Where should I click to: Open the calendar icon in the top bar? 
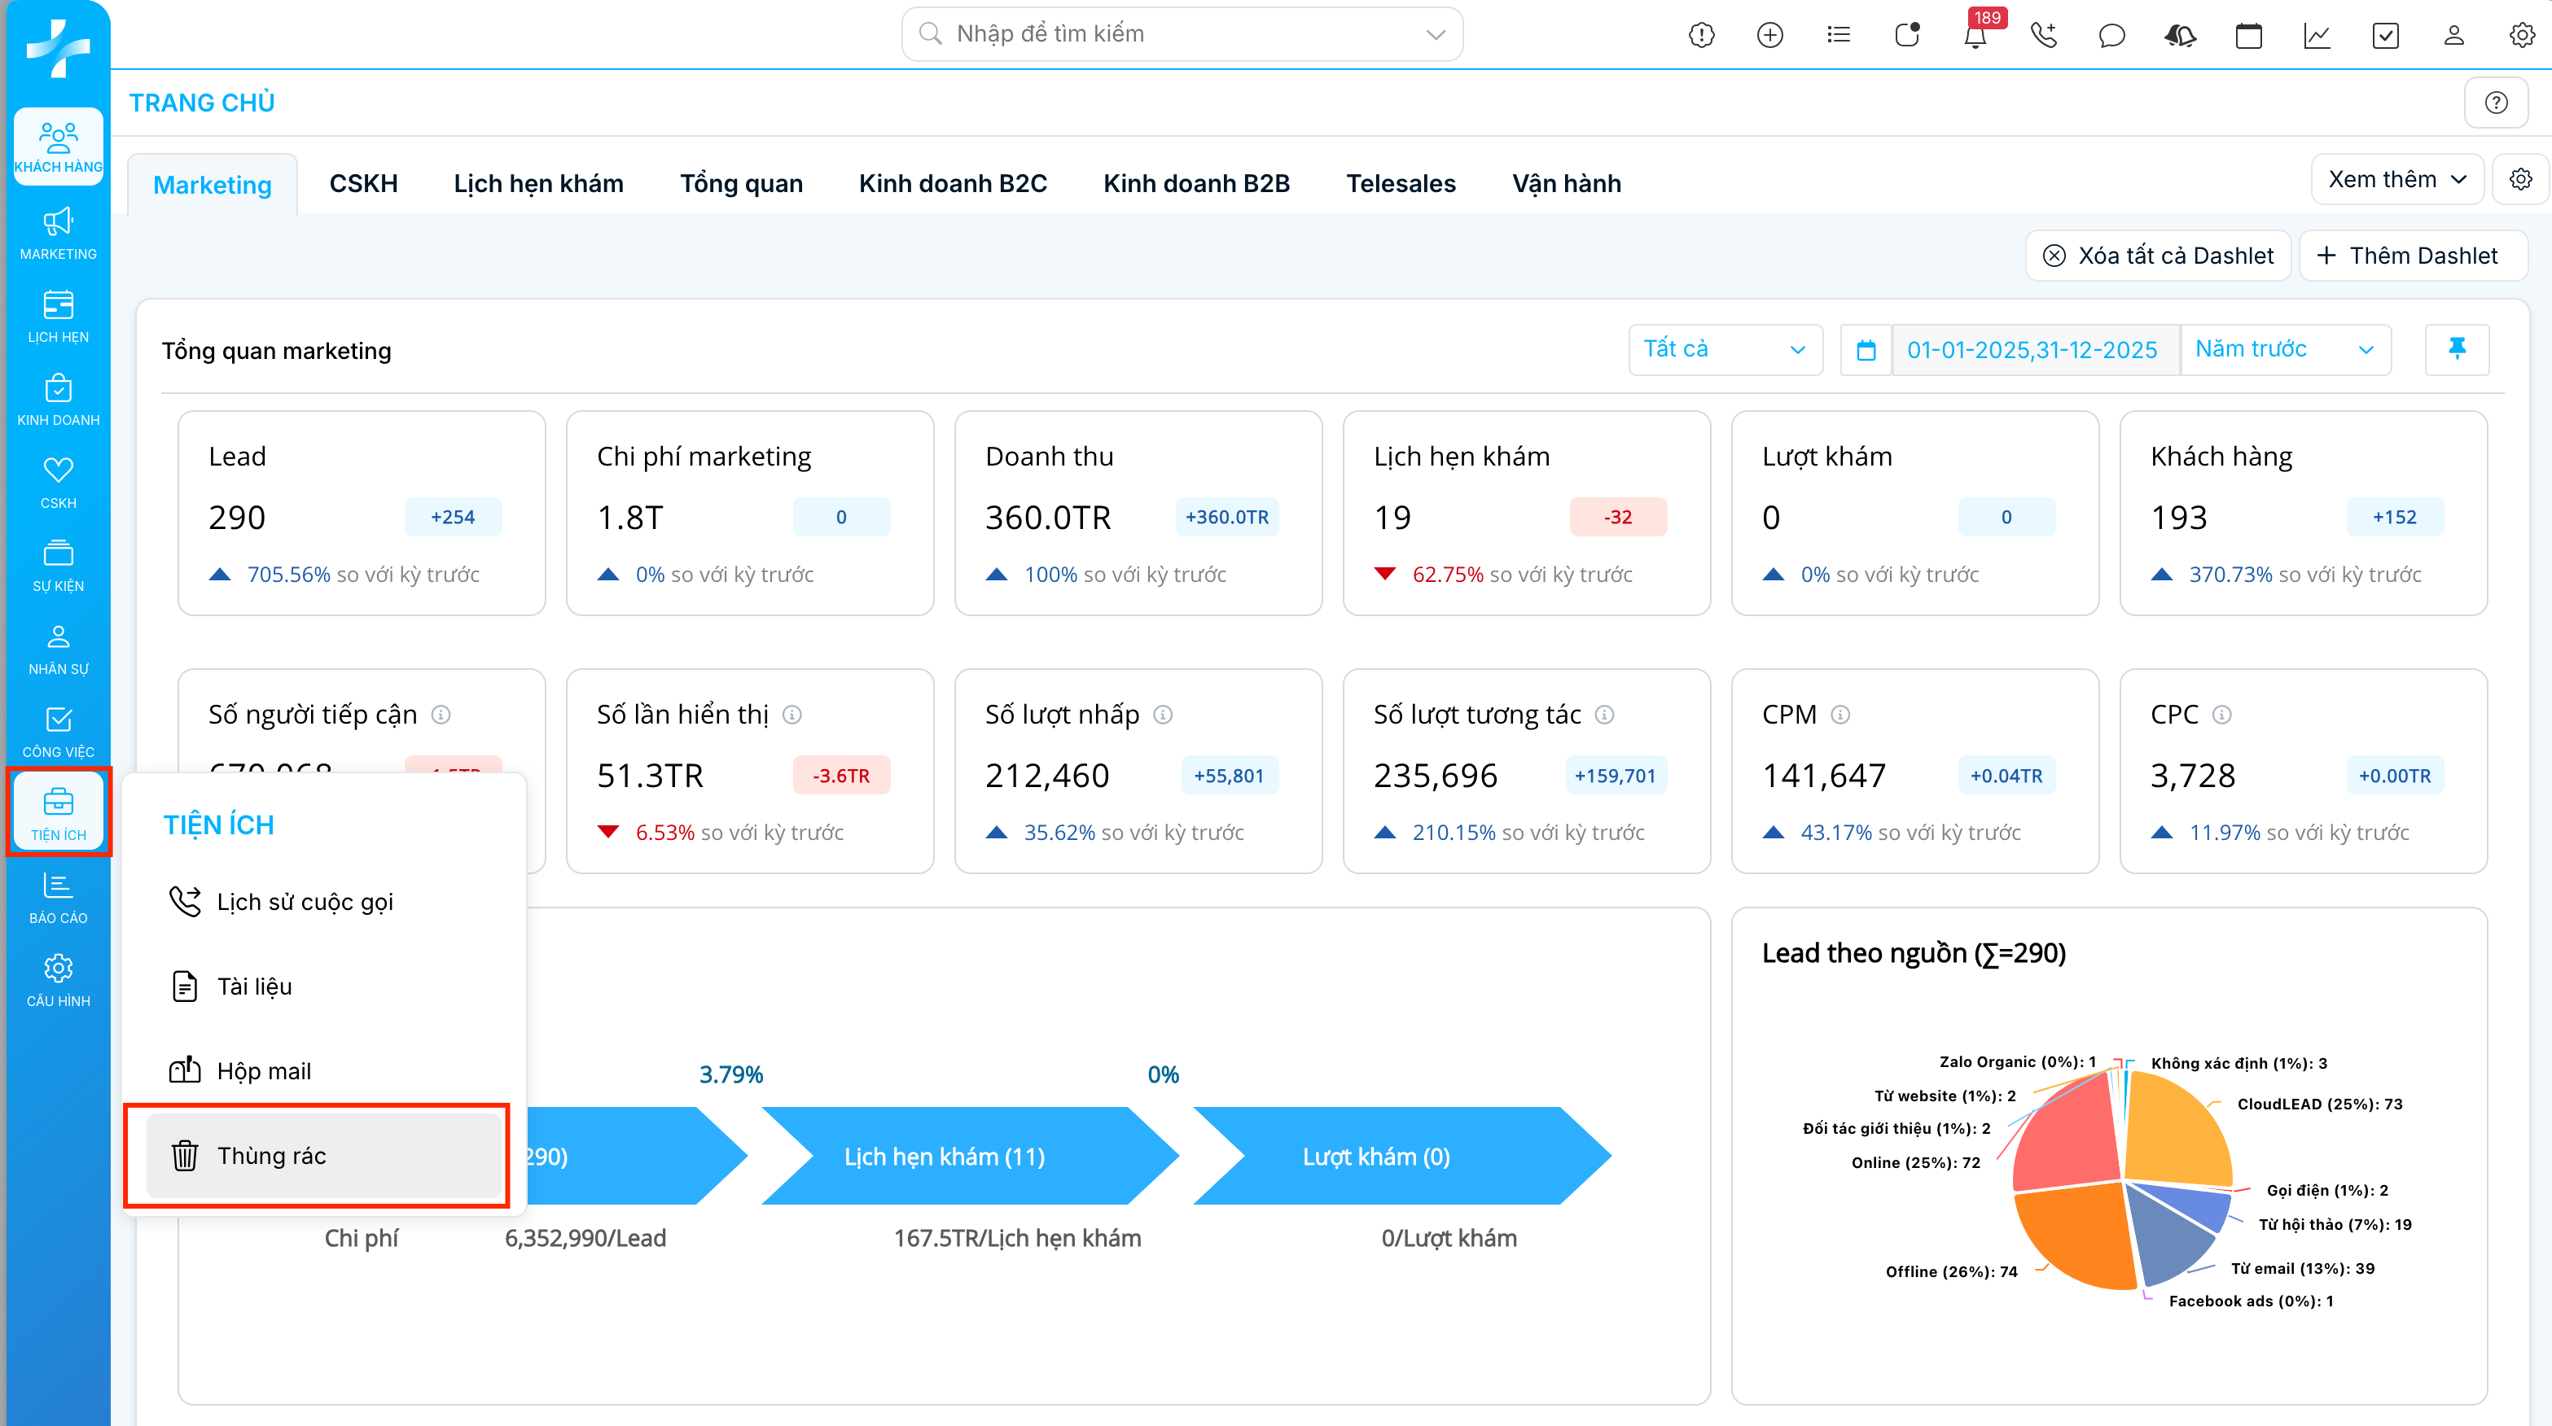[x=2247, y=37]
